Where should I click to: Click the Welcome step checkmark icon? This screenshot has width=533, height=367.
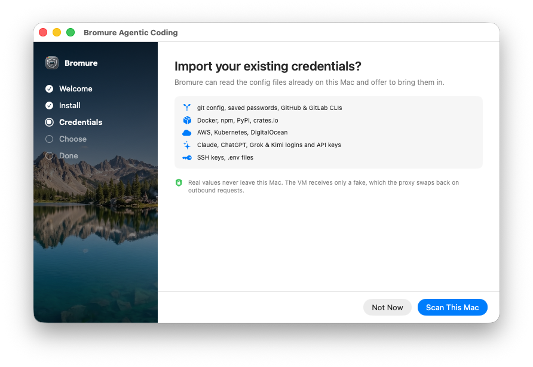(x=49, y=89)
